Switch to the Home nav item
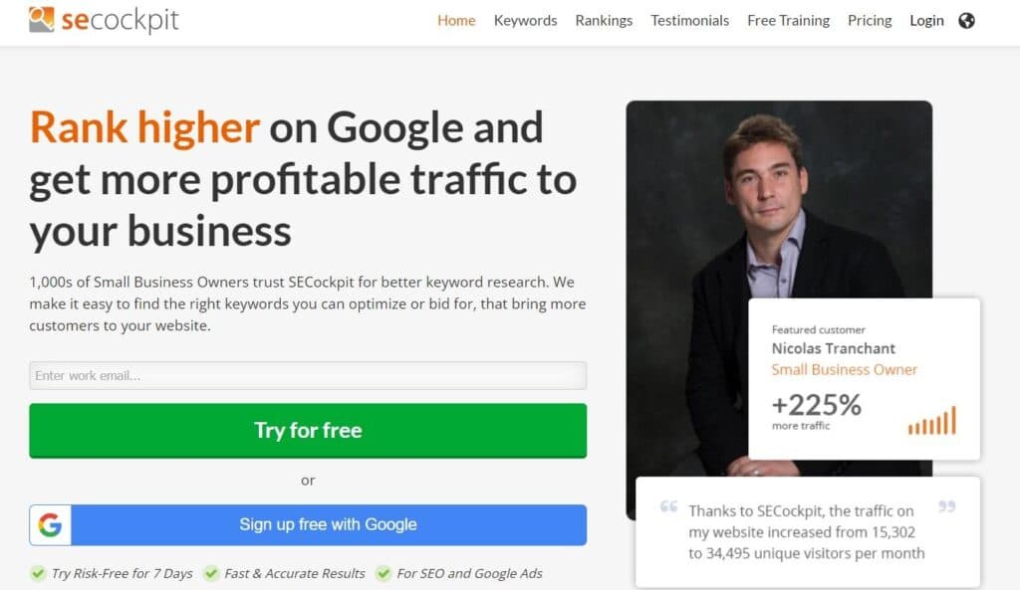This screenshot has height=590, width=1020. [x=456, y=20]
